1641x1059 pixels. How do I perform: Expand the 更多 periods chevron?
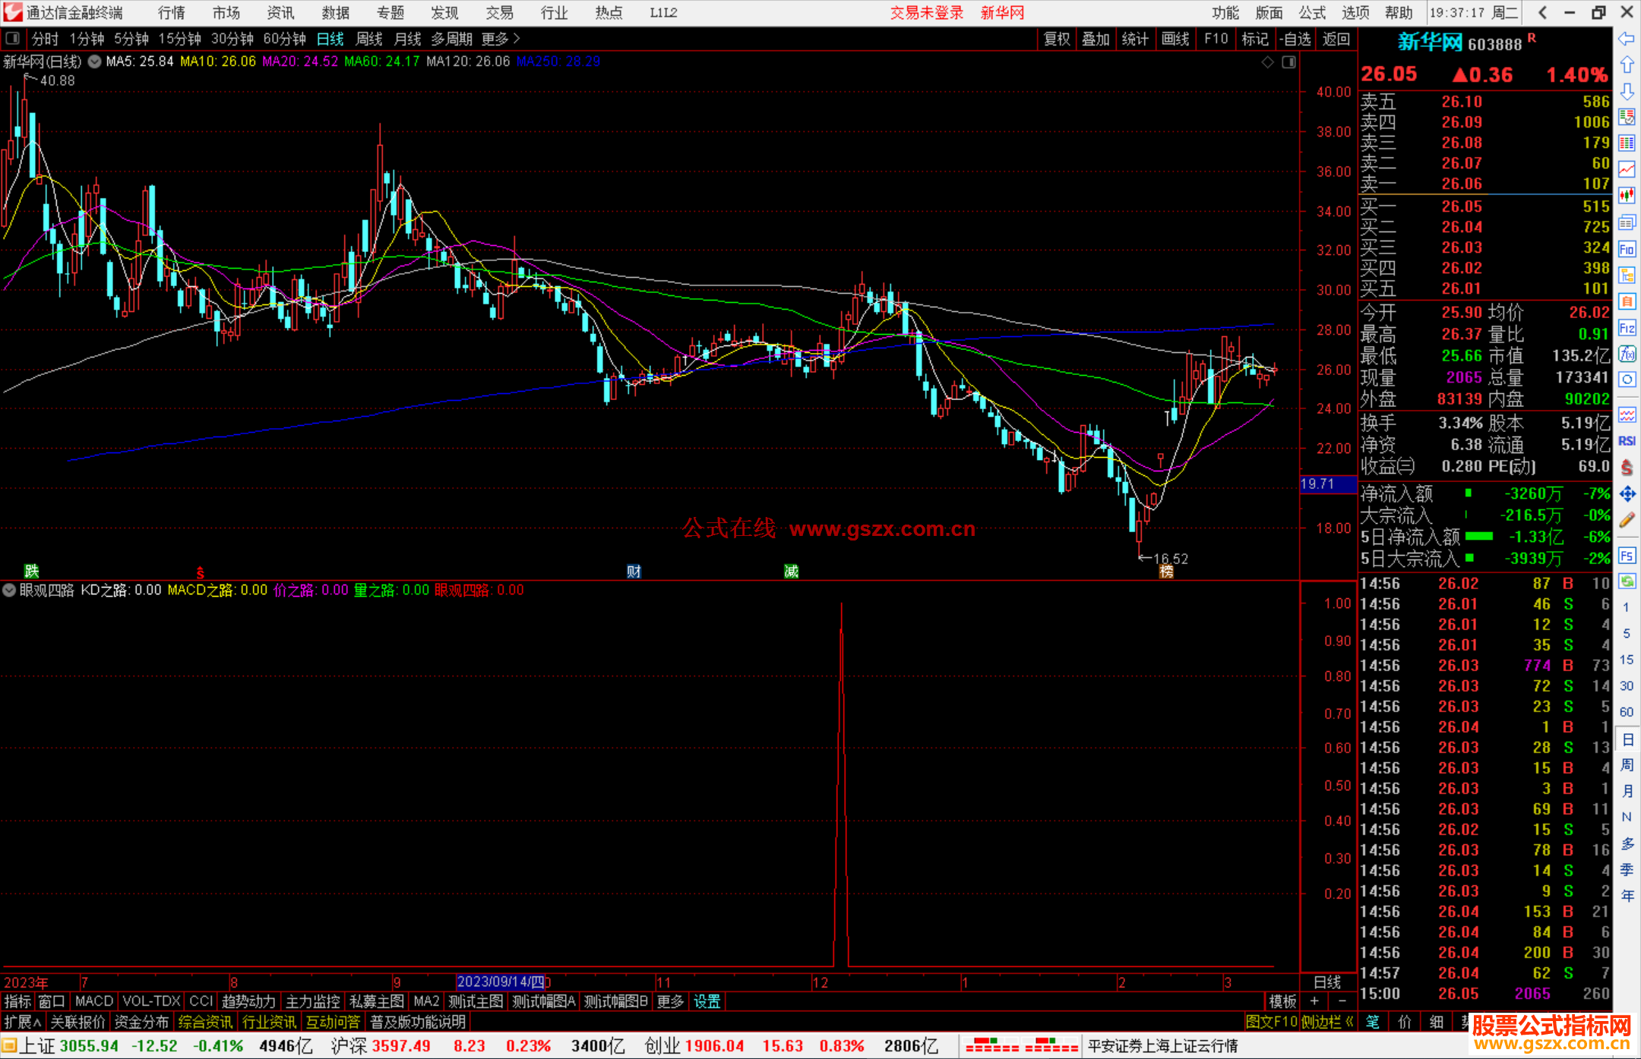pyautogui.click(x=517, y=39)
